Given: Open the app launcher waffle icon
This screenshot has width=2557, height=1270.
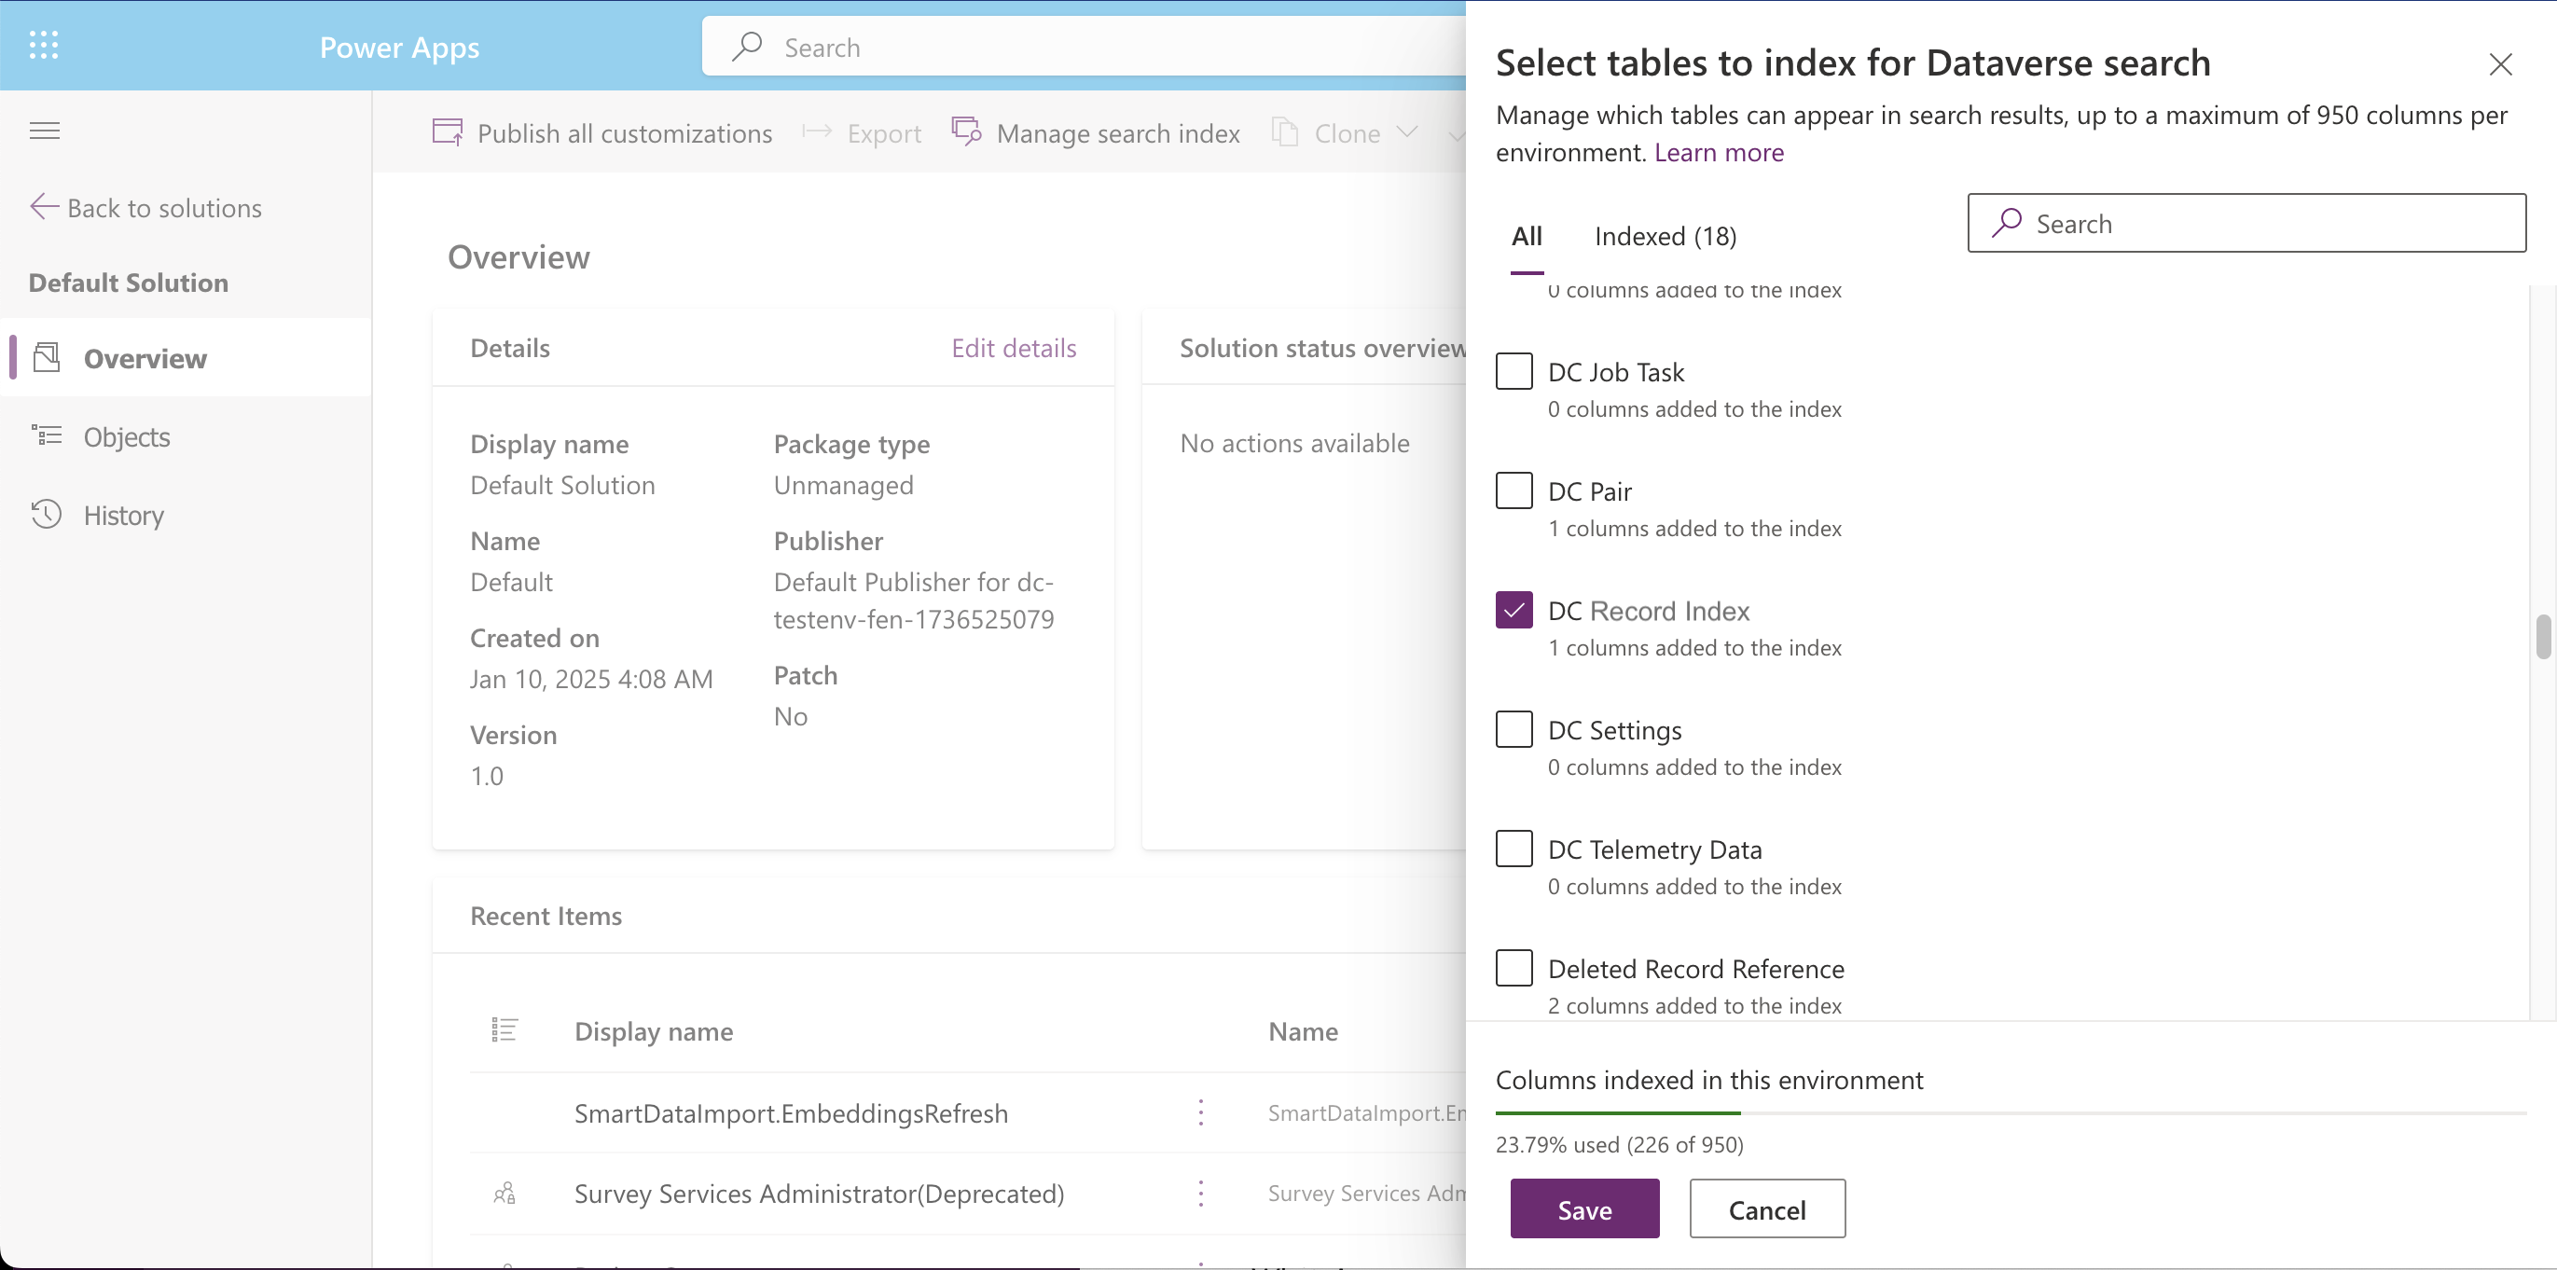Looking at the screenshot, I should pos(44,45).
